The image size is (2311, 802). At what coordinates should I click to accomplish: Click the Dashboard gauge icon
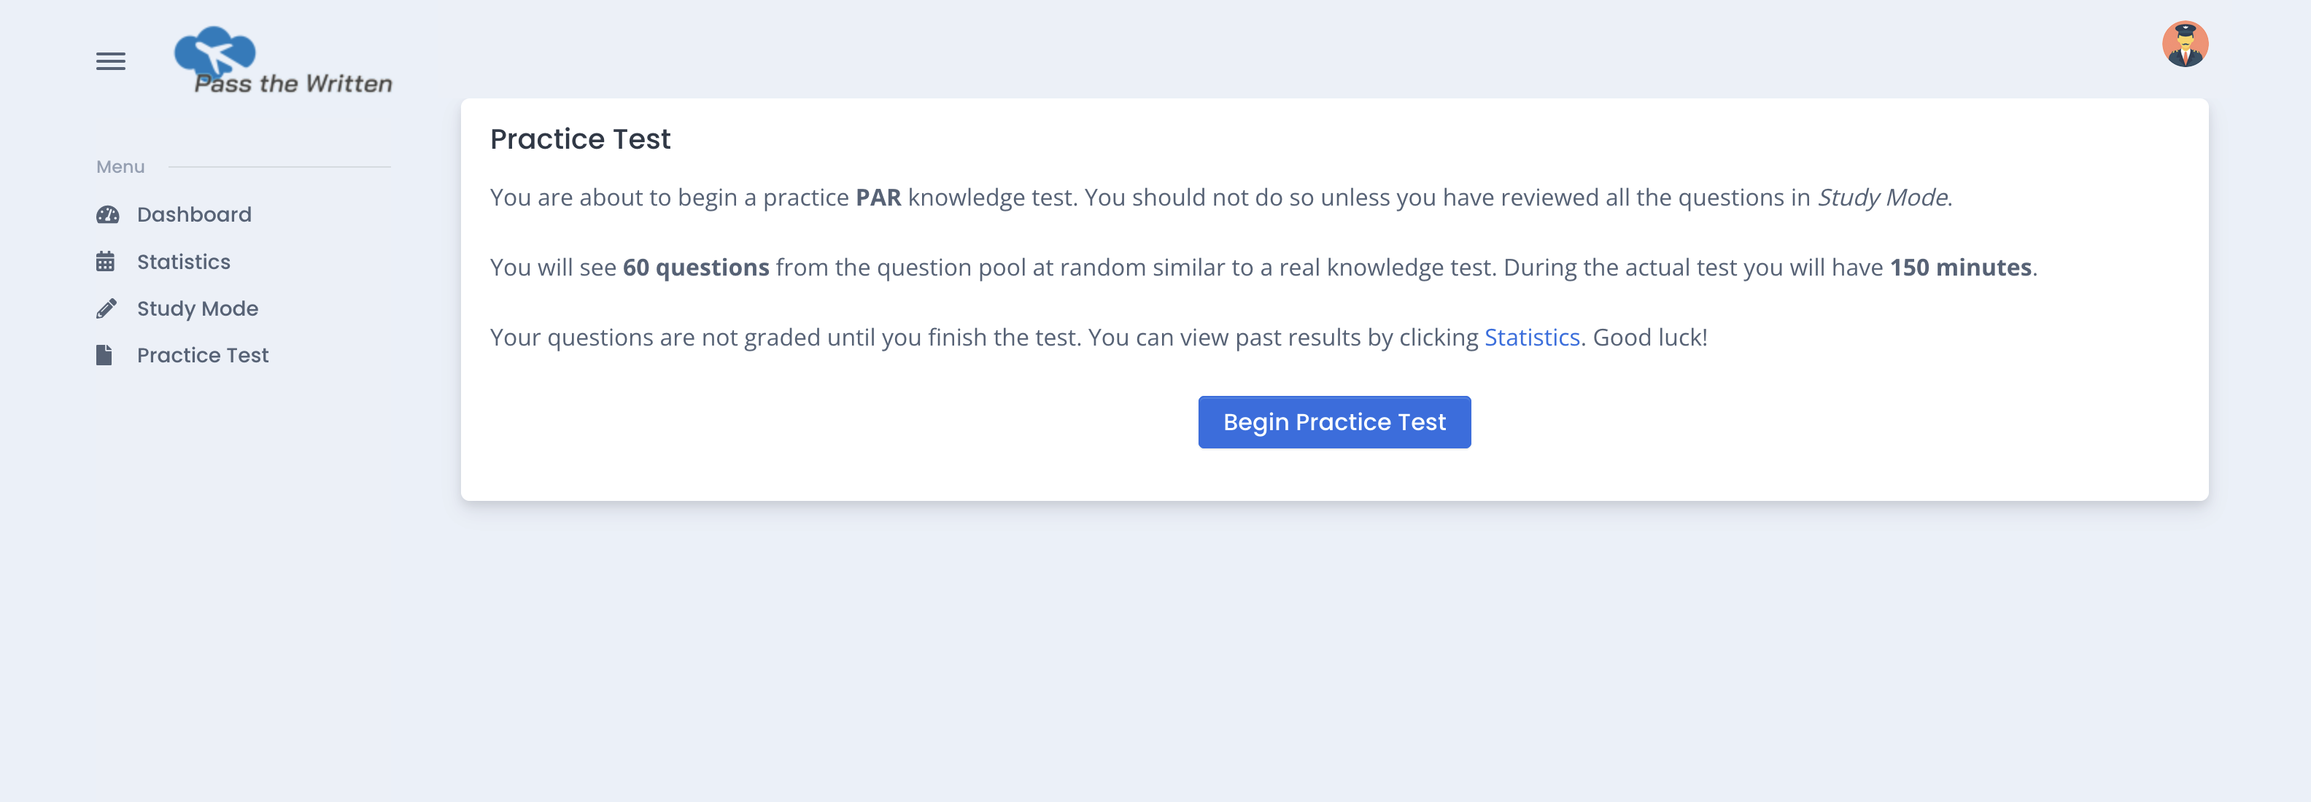(x=108, y=214)
